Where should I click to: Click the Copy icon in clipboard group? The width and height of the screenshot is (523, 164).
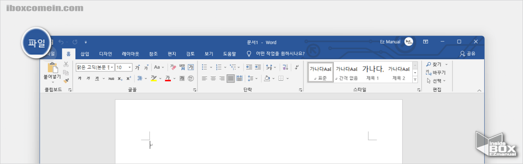66,73
